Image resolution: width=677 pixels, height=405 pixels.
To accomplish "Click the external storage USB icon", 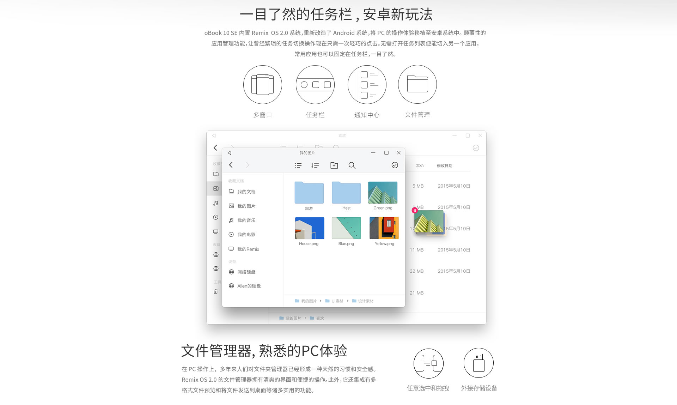I will click(478, 363).
